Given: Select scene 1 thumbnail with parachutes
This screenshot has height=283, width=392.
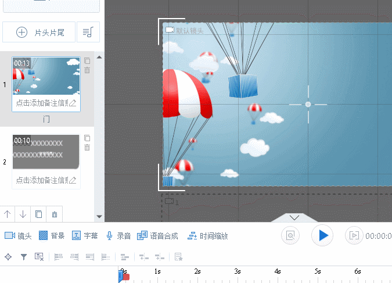Looking at the screenshot, I should click(46, 76).
